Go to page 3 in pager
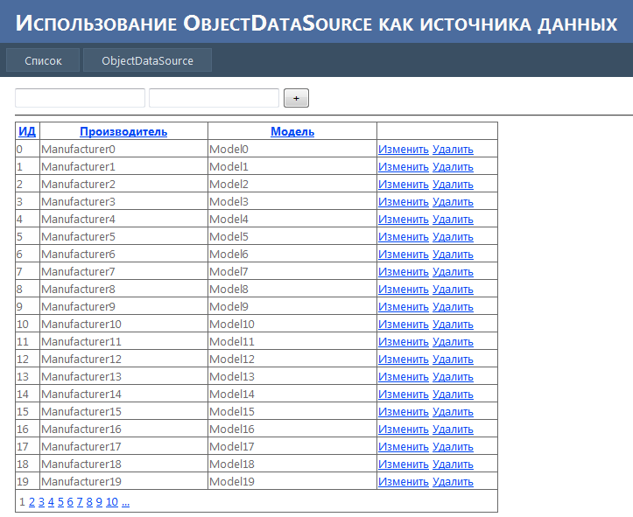The image size is (633, 517). [x=41, y=501]
